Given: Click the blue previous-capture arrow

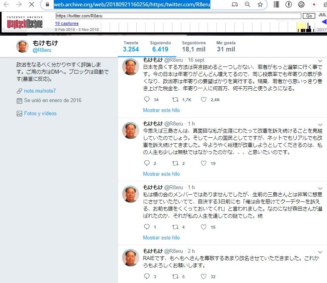Looking at the screenshot, I should click(x=324, y=22).
